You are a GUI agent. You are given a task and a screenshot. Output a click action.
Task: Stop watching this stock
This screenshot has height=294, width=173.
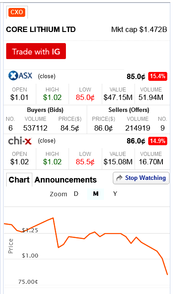click(141, 178)
